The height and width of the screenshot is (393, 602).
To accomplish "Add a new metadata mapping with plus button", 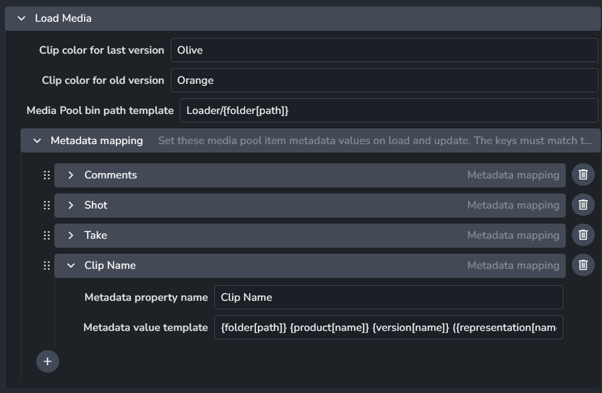I will coord(48,361).
